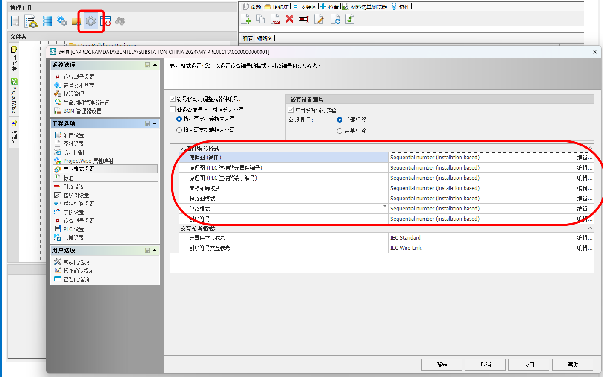This screenshot has height=377, width=603.
Task: Collapse the 工程选项 section
Action: coord(155,123)
